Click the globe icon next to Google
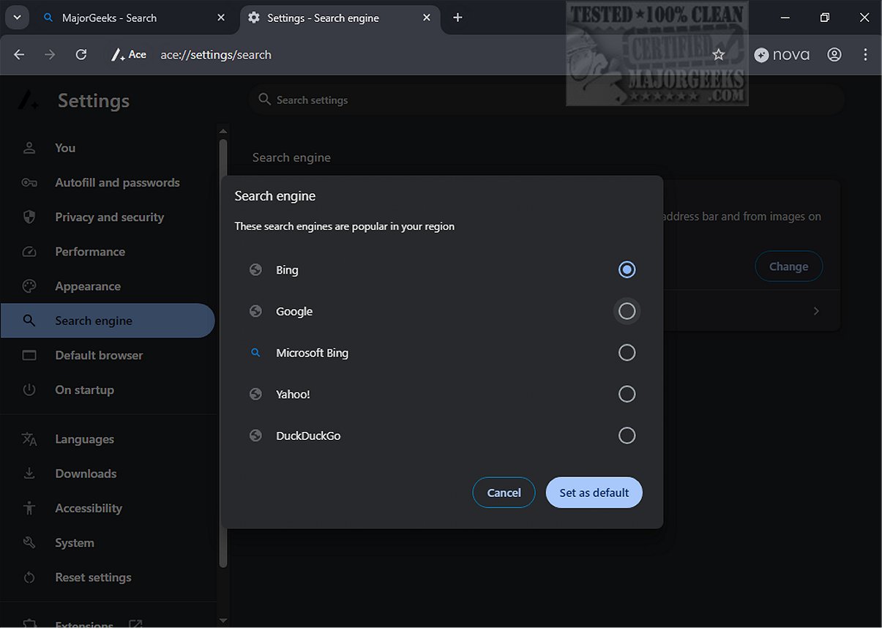This screenshot has height=628, width=882. [255, 311]
